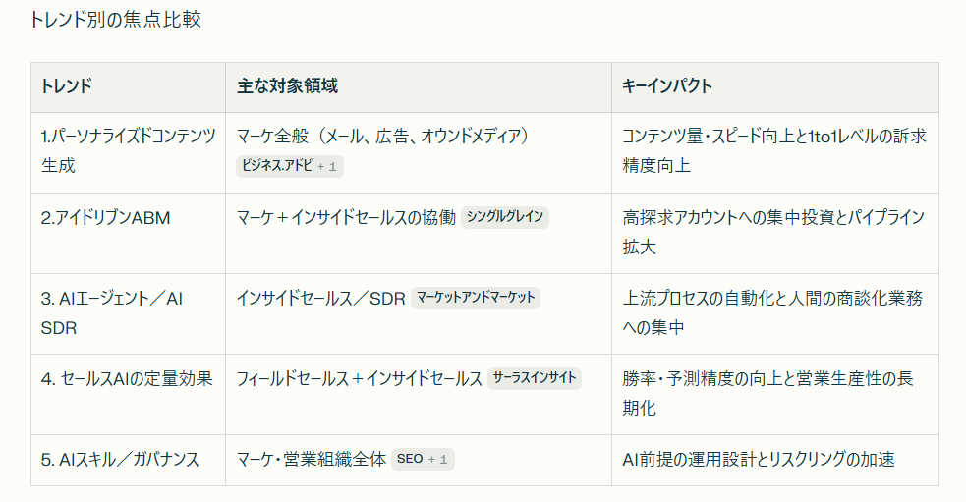Click the マーケ全般（メール、広告、オウンドメディア） text
The height and width of the screenshot is (502, 966).
(382, 137)
